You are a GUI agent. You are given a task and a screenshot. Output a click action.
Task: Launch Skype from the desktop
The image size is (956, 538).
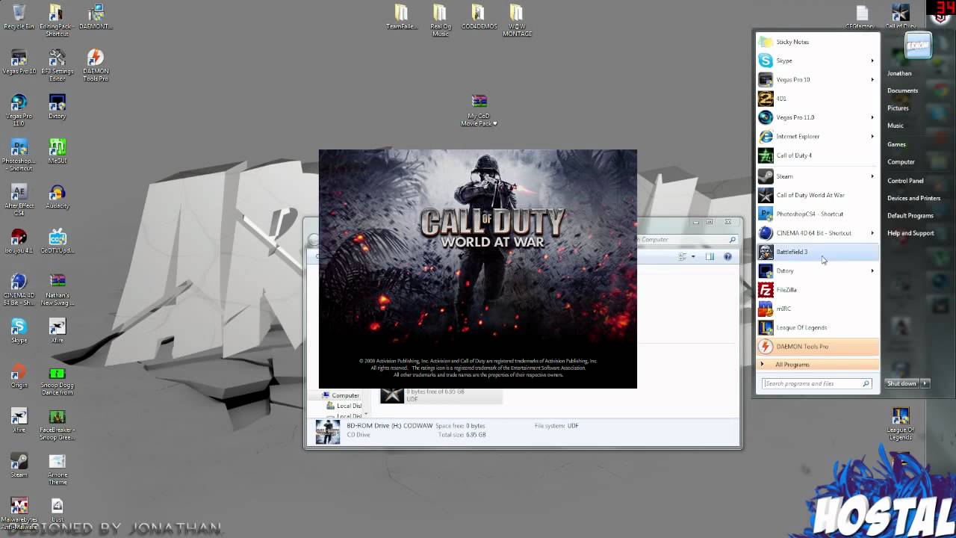(x=19, y=331)
